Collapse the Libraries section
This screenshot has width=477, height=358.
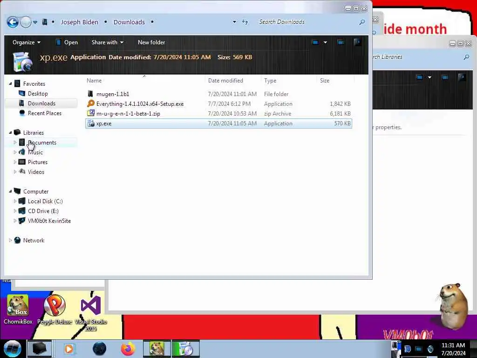point(10,132)
